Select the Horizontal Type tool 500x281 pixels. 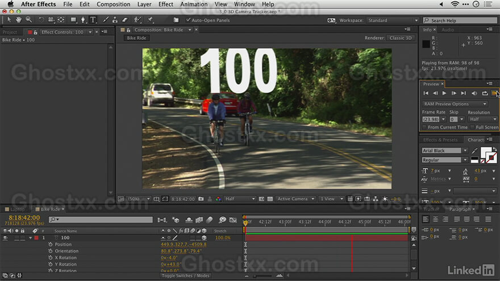click(93, 20)
